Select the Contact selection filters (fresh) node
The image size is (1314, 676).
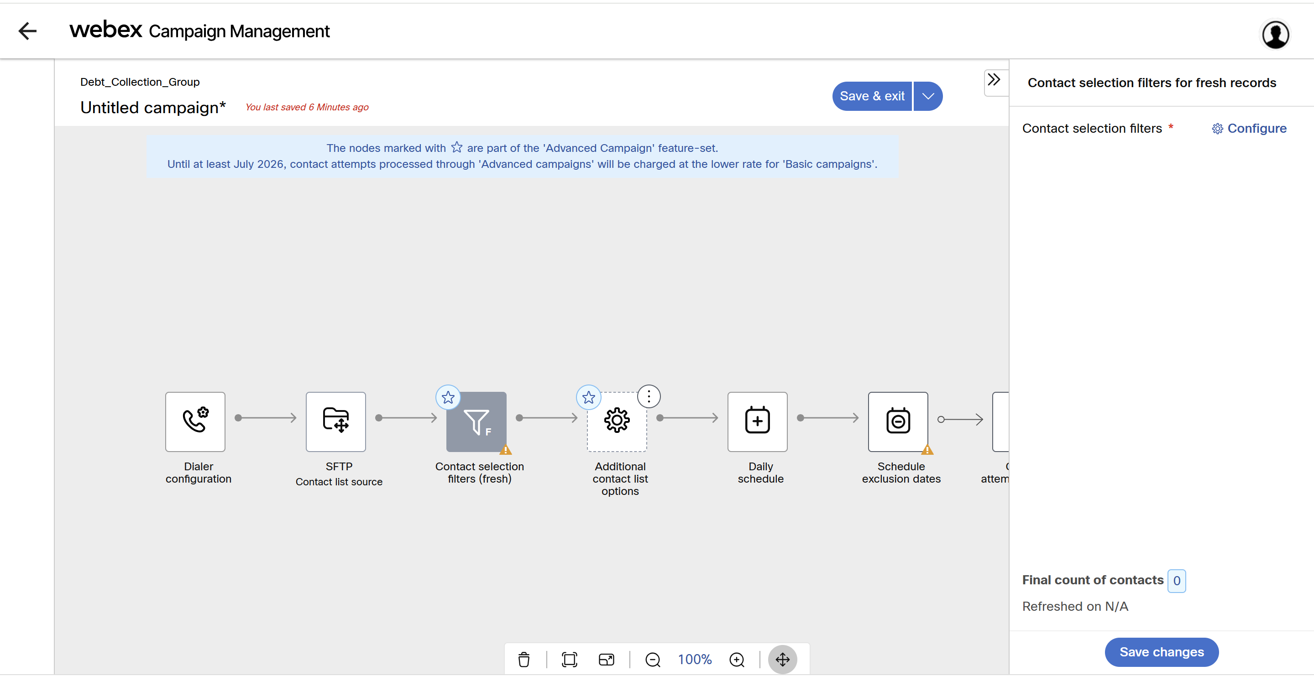click(x=476, y=421)
